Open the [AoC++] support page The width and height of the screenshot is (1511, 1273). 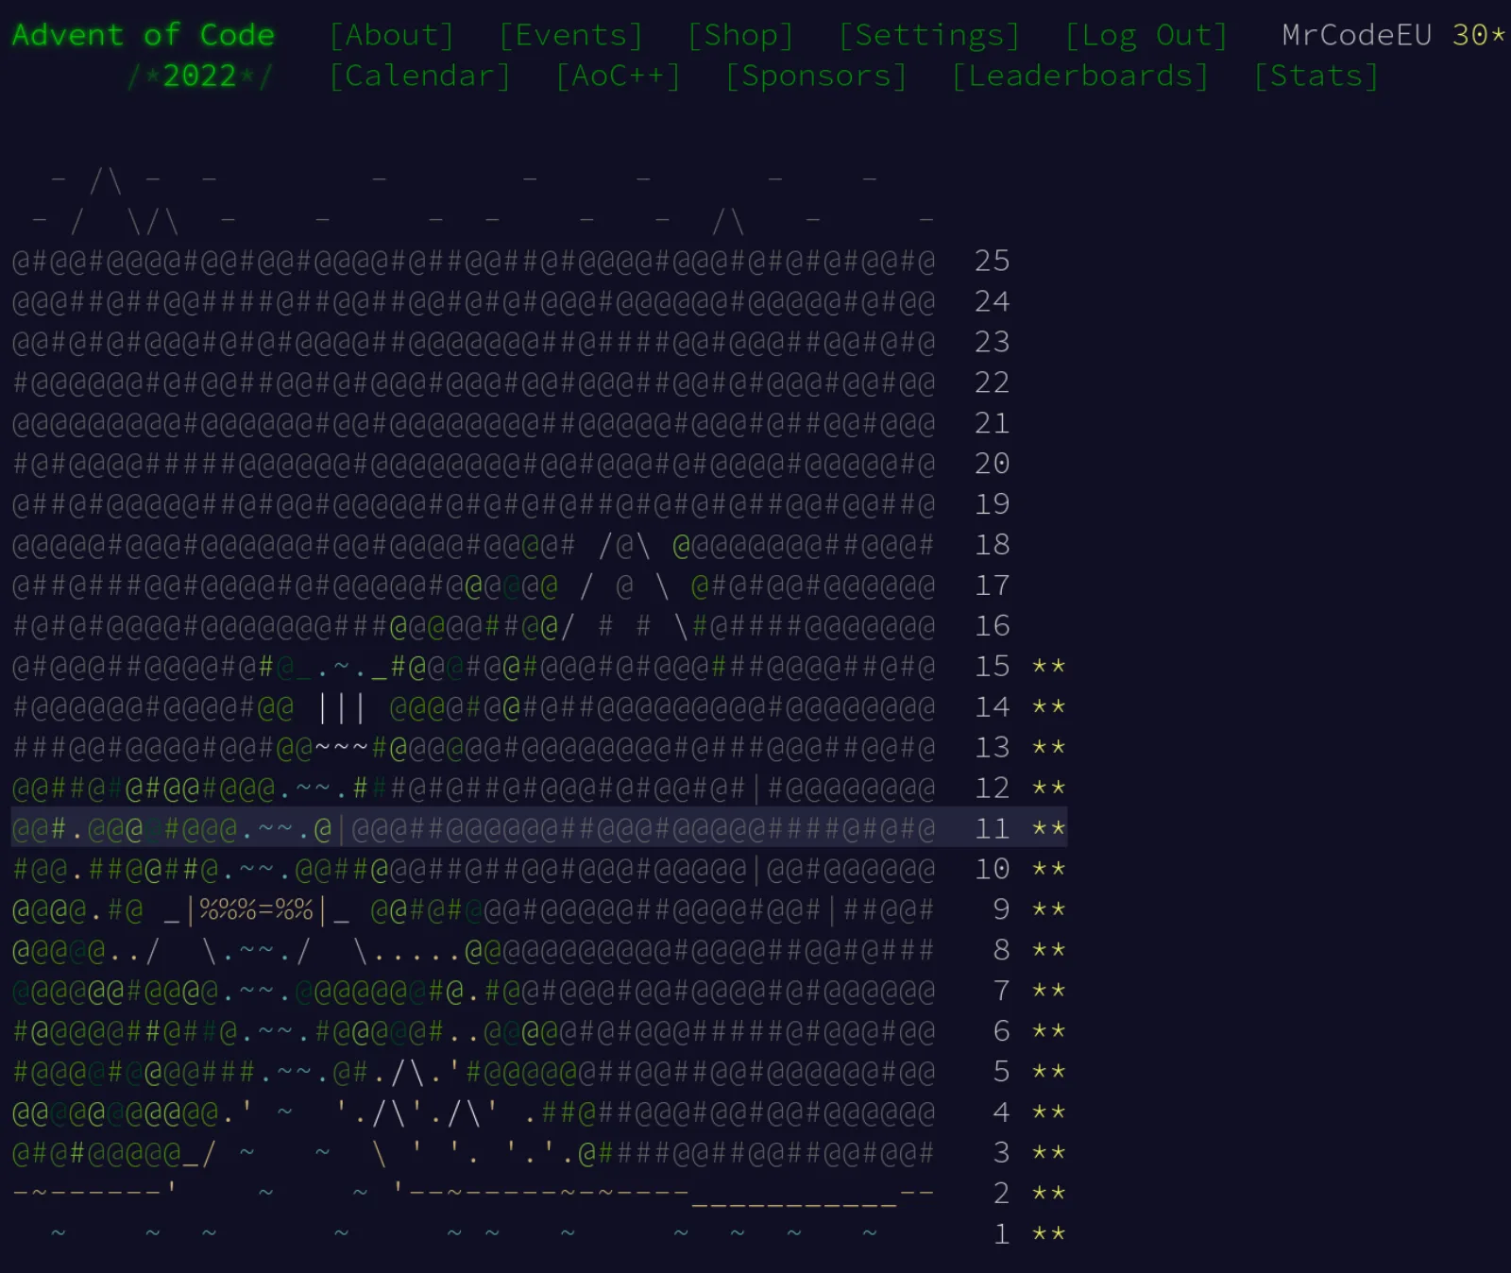[619, 76]
